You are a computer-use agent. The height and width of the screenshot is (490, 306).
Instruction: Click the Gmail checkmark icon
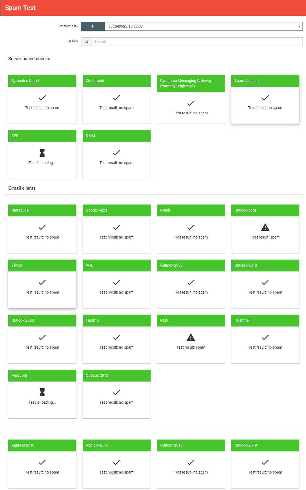click(x=191, y=227)
